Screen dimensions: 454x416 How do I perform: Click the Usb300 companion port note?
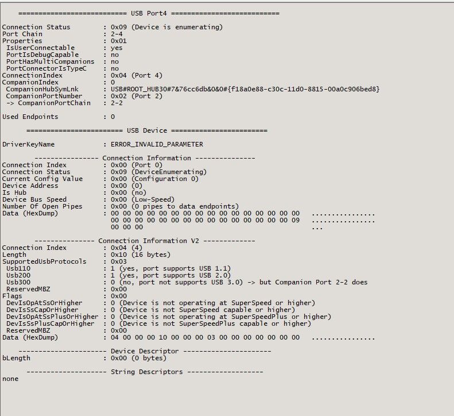click(307, 282)
